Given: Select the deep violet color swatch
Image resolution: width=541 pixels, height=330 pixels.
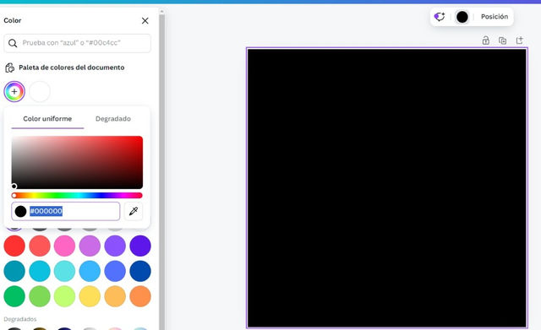Looking at the screenshot, I should pyautogui.click(x=140, y=246).
